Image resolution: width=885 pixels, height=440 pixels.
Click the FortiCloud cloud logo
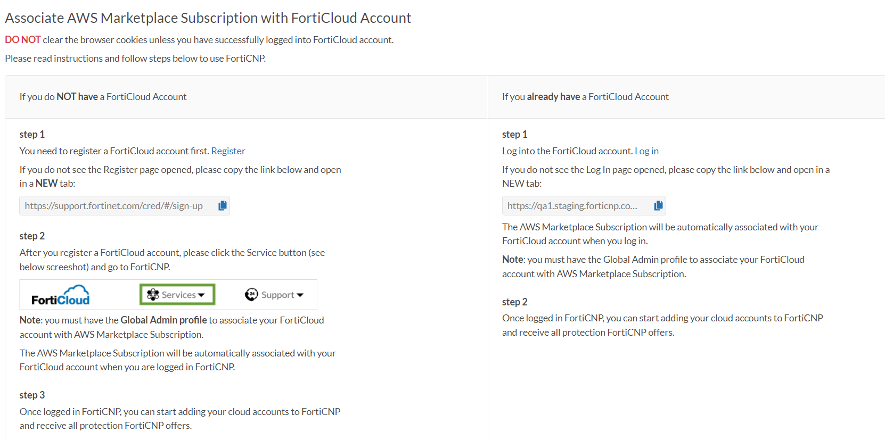pyautogui.click(x=61, y=295)
